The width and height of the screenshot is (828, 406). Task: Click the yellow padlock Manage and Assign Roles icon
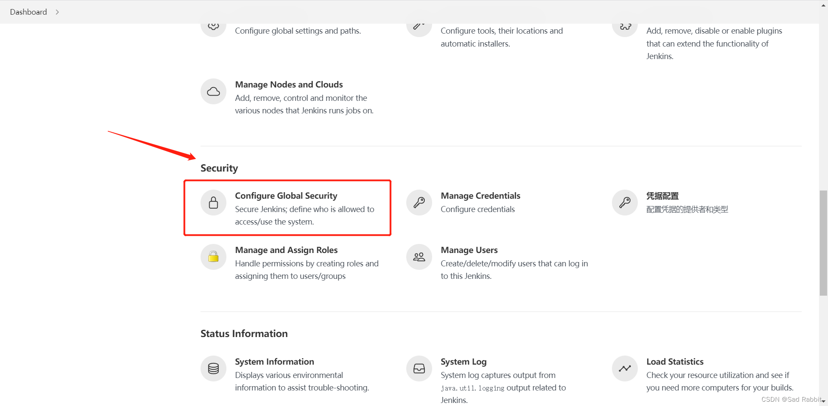[213, 257]
